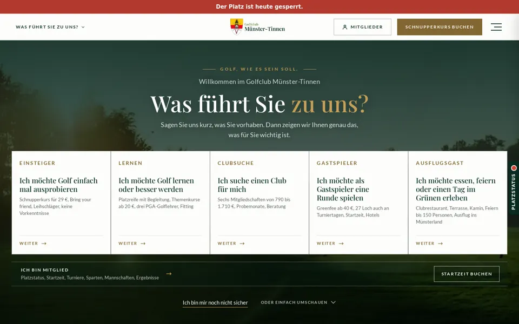Select 'Ich möchte Golf lernen oder besser werden'
This screenshot has width=519, height=324.
pos(156,185)
